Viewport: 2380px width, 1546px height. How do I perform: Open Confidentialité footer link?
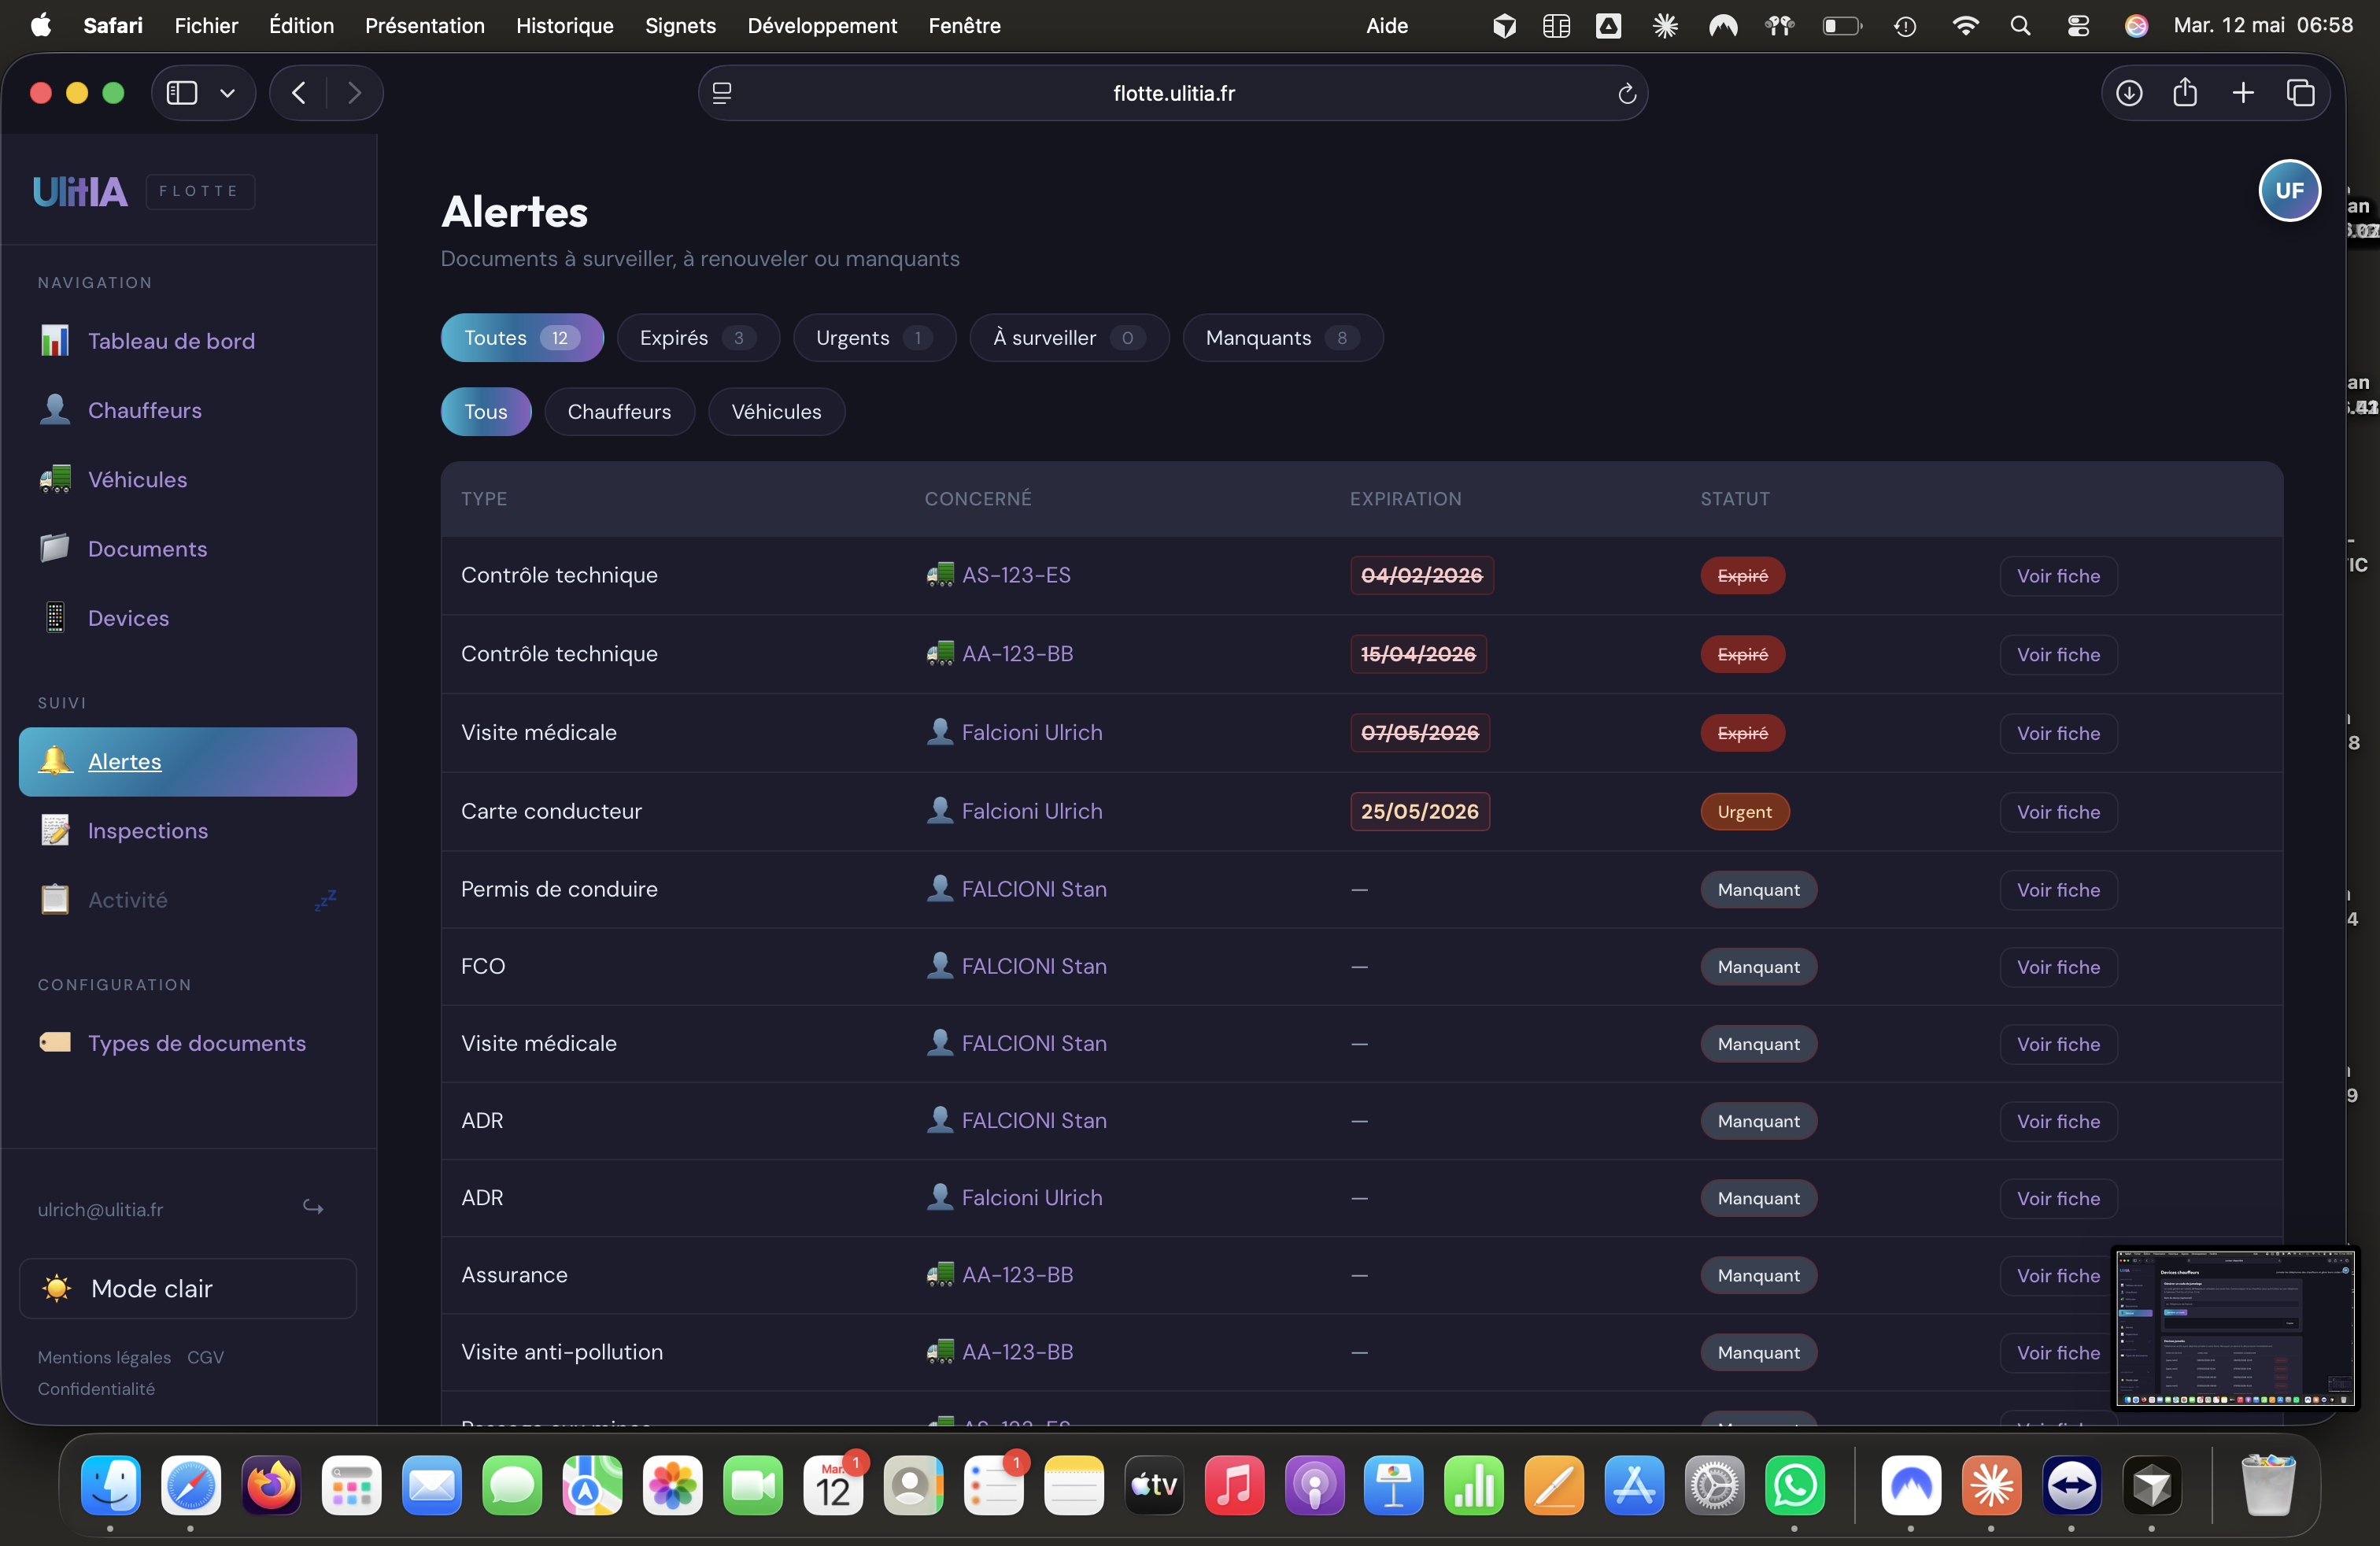pyautogui.click(x=96, y=1389)
